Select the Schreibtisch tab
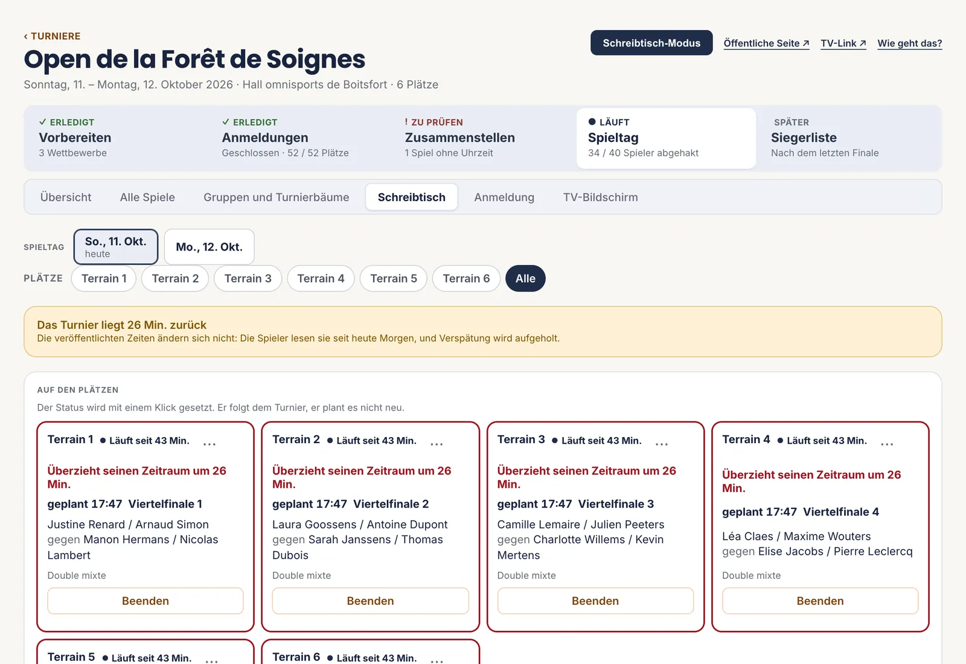The height and width of the screenshot is (664, 966). coord(411,197)
